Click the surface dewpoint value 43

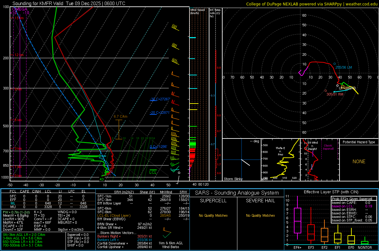[x=101, y=179]
